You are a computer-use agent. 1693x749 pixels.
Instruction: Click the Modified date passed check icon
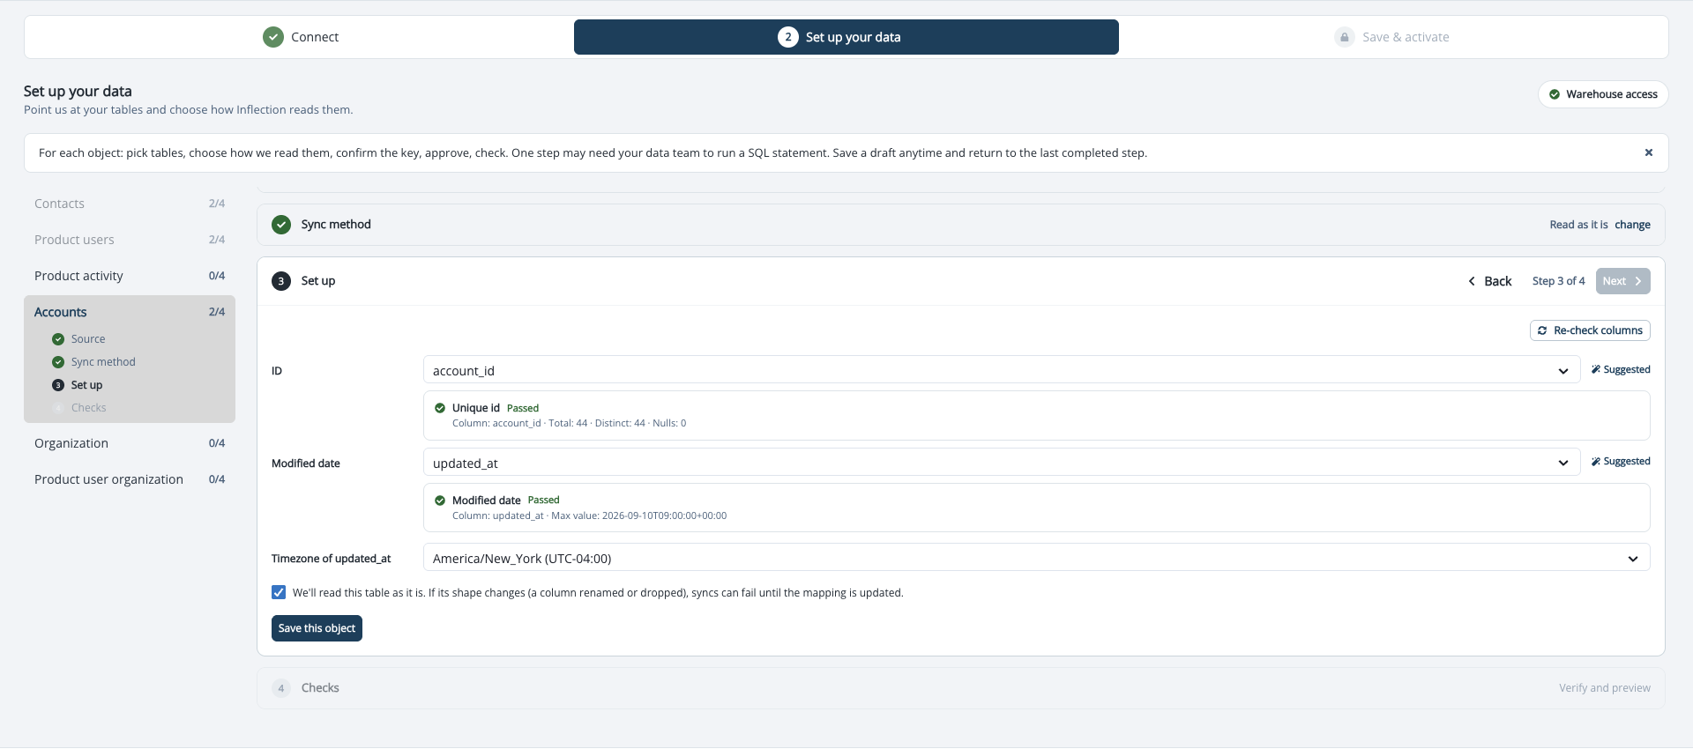pos(440,501)
